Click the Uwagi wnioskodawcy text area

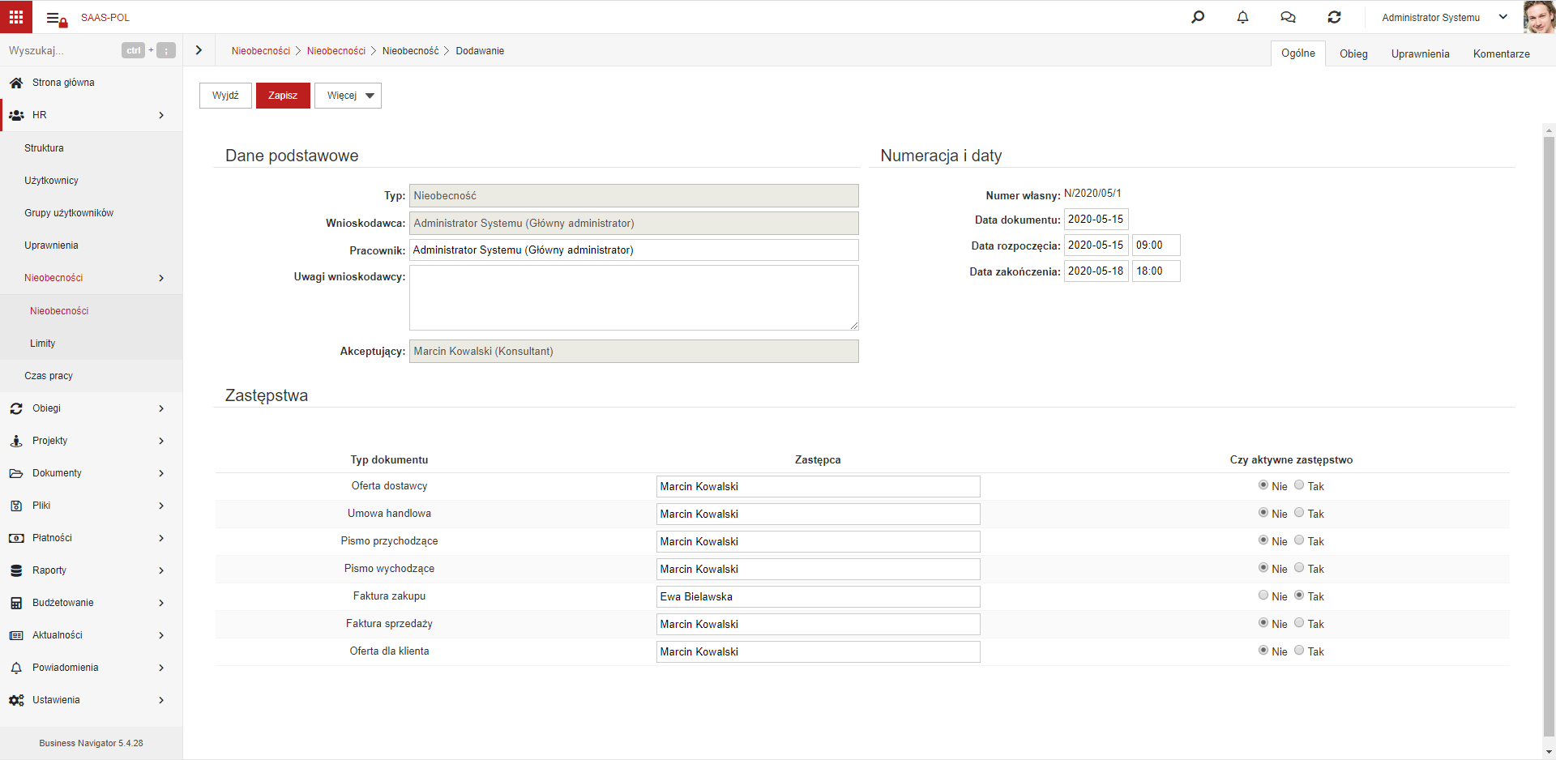point(634,297)
